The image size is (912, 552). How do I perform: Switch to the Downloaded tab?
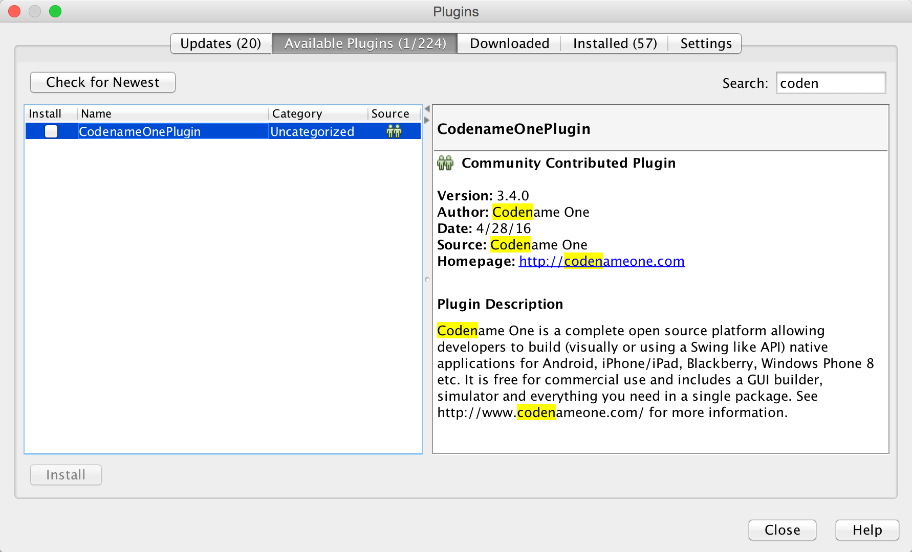(509, 43)
